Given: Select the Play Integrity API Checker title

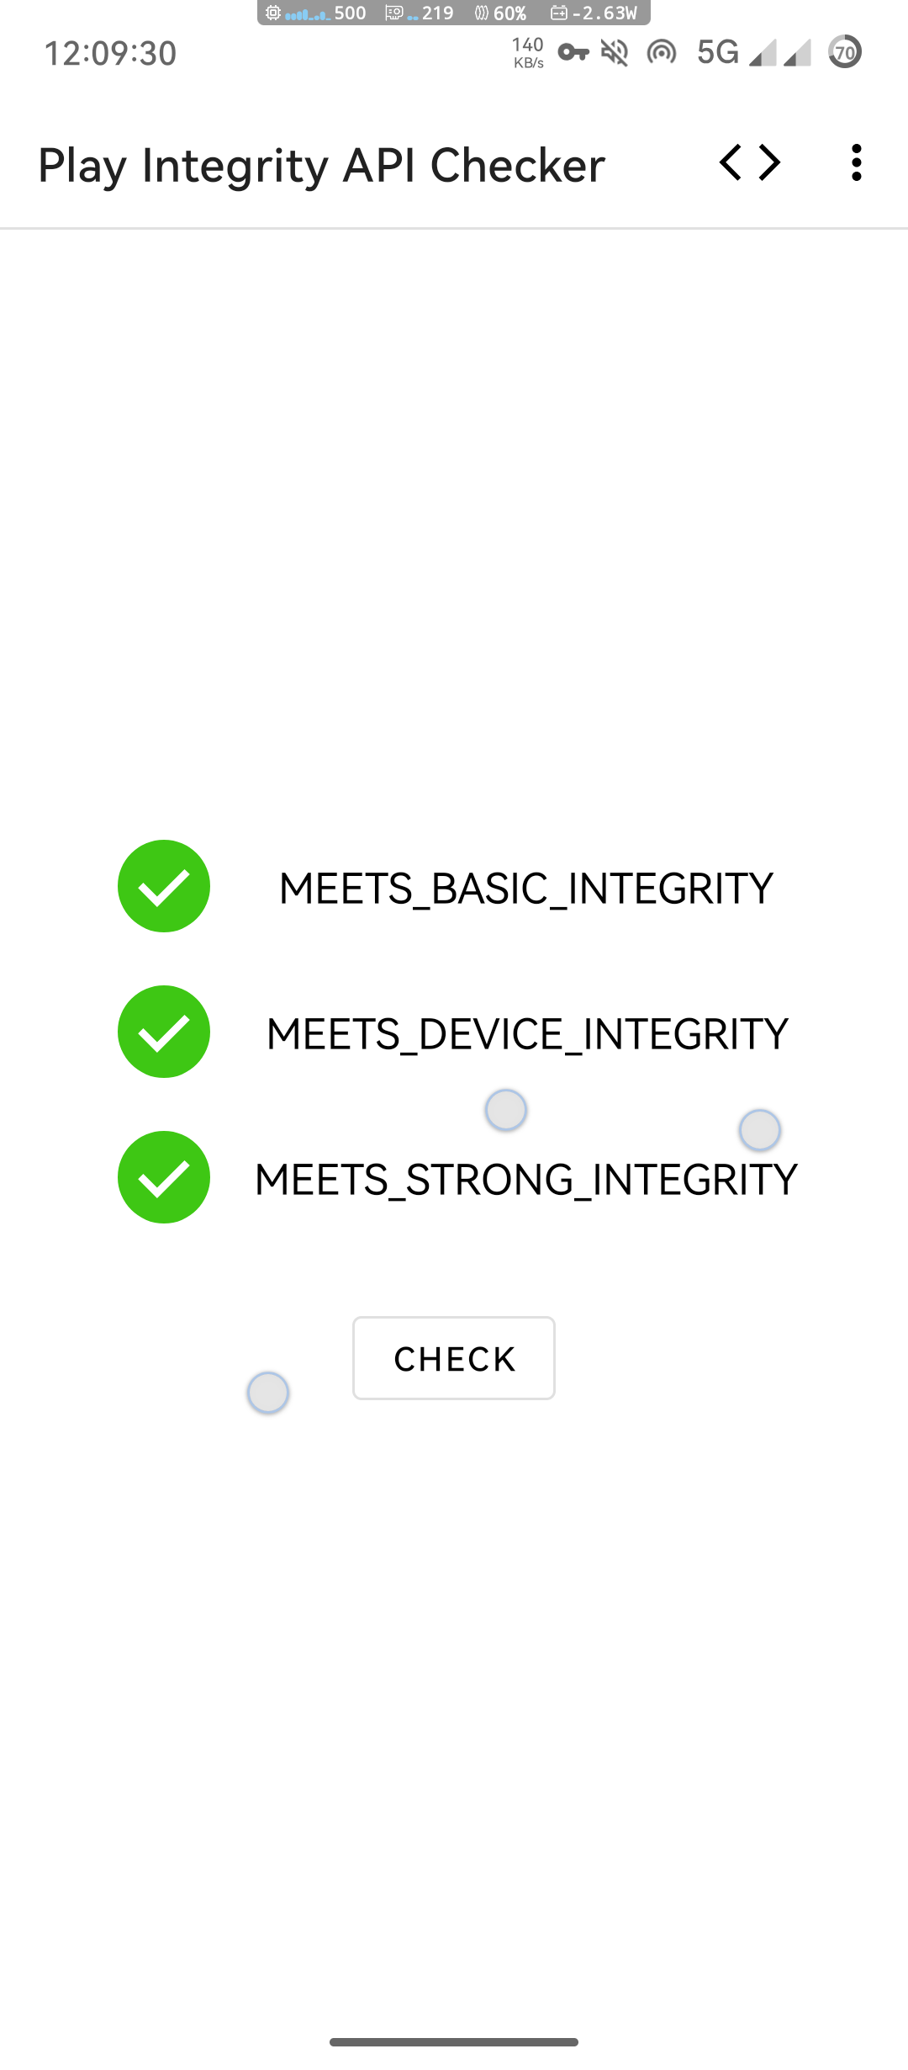Looking at the screenshot, I should (320, 165).
